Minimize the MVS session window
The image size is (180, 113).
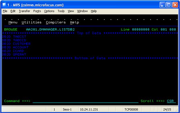[x=162, y=5]
